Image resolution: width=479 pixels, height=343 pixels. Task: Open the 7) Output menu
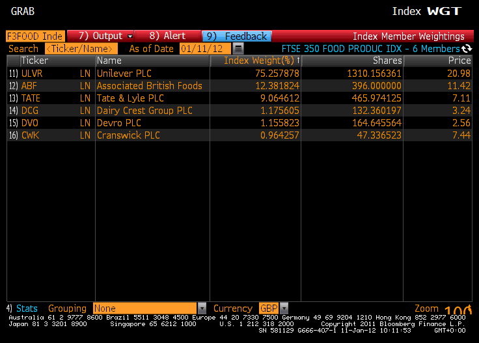coord(100,36)
